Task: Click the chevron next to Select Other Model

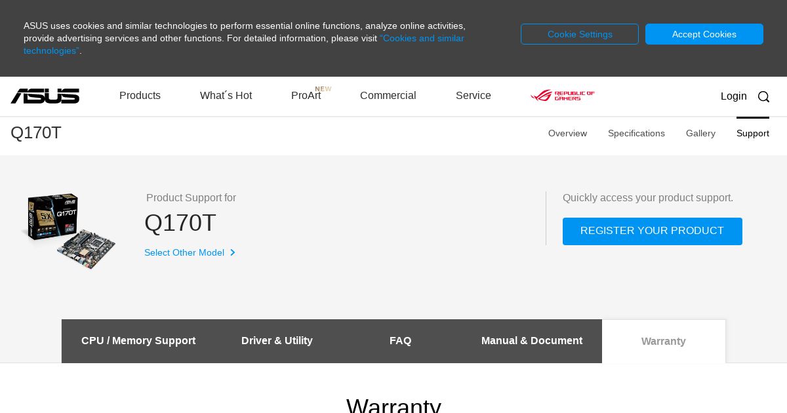Action: 232,252
